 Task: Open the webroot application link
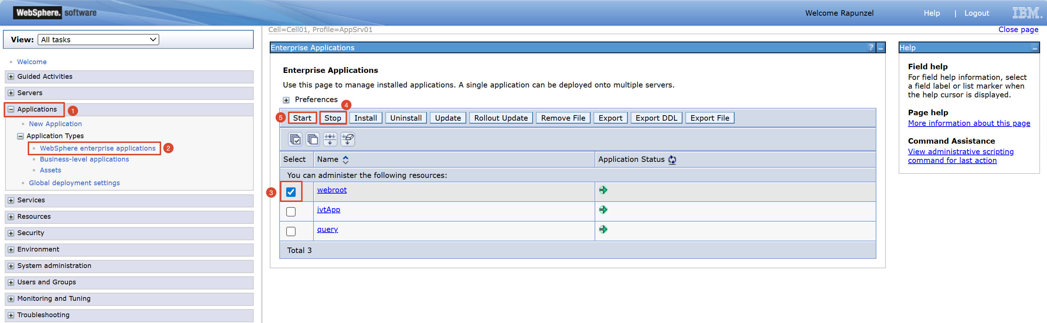click(332, 190)
